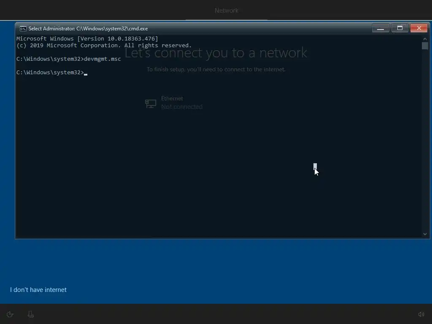Screen dimensions: 432x324
Task: Click the "Microsoft Windows [Version 10.0.18363.476]" line
Action: [87, 38]
